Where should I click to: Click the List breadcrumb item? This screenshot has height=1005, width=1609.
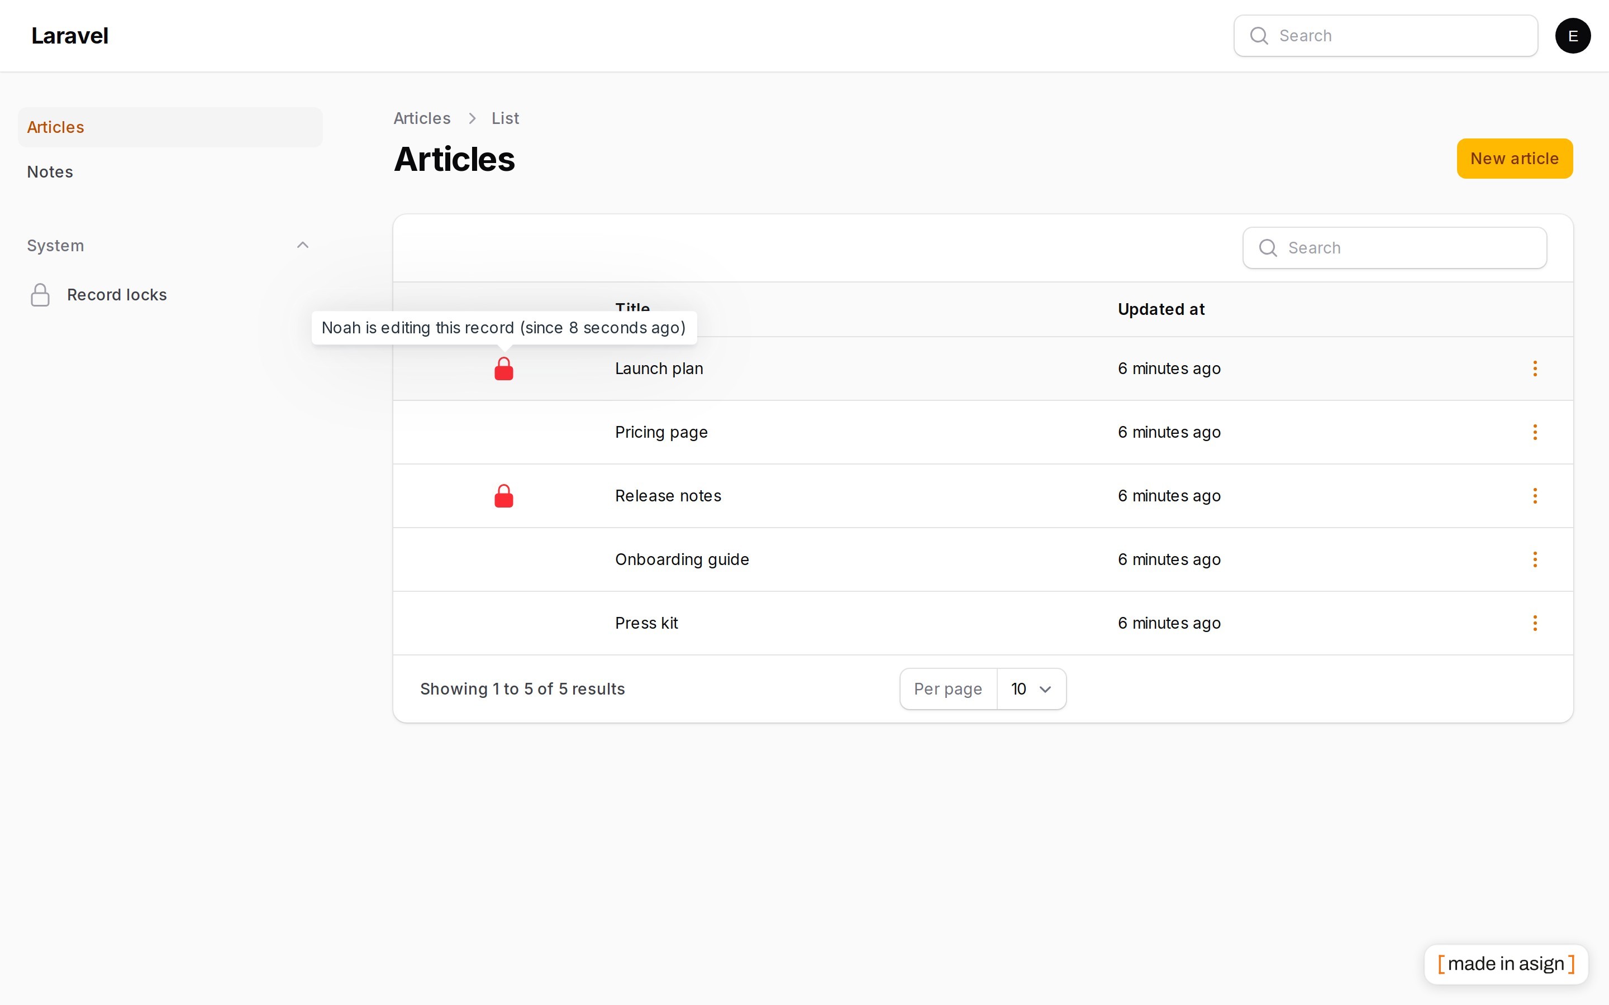505,118
